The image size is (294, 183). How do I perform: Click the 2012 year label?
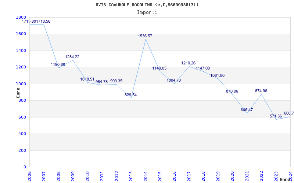pos(116,176)
